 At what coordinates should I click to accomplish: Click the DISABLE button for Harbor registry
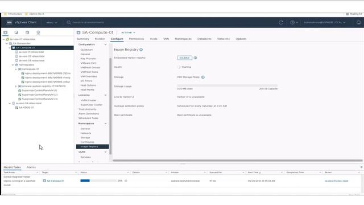(184, 58)
